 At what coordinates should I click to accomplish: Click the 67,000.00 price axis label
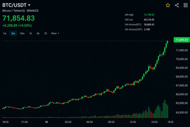[182, 86]
